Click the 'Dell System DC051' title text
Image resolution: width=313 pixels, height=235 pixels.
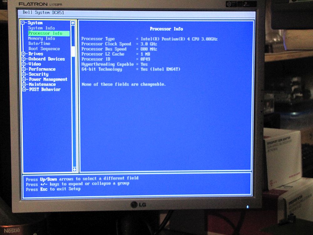tap(43, 13)
